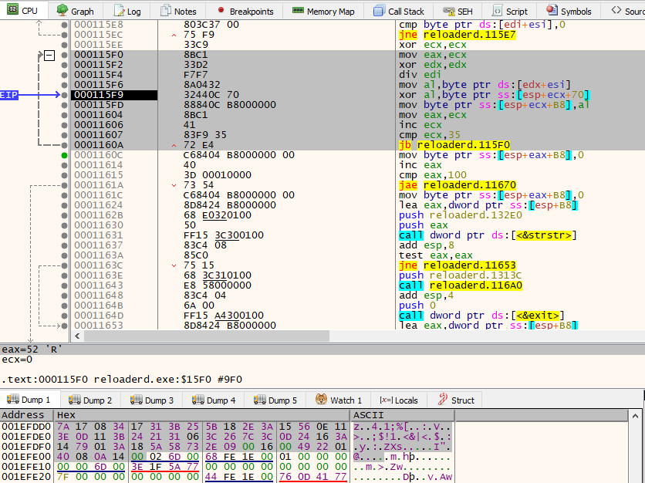Switch to the Graph tab
Image resolution: width=645 pixels, height=483 pixels.
tap(76, 11)
